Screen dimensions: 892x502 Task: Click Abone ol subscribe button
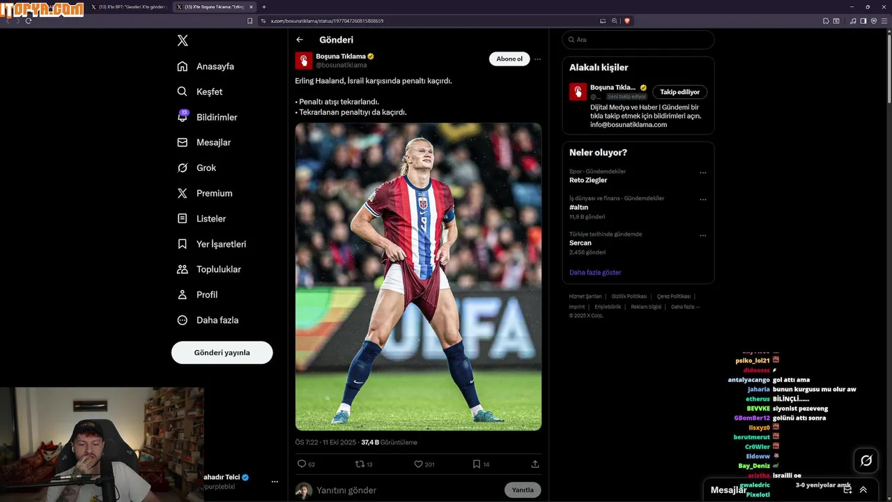coord(509,59)
